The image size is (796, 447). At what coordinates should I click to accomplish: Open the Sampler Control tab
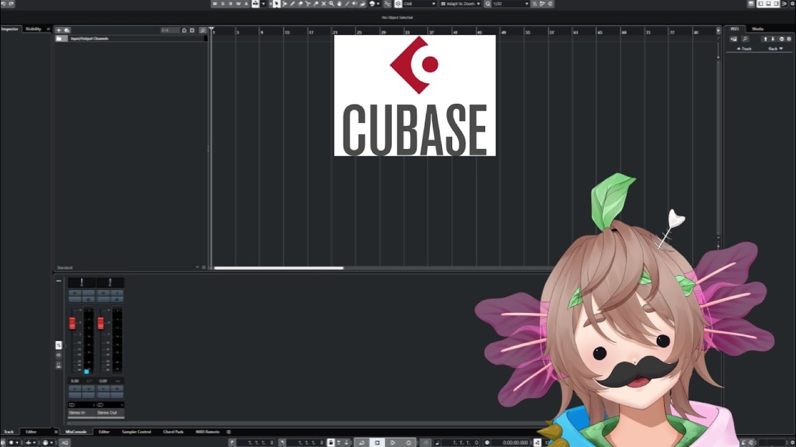coord(136,431)
